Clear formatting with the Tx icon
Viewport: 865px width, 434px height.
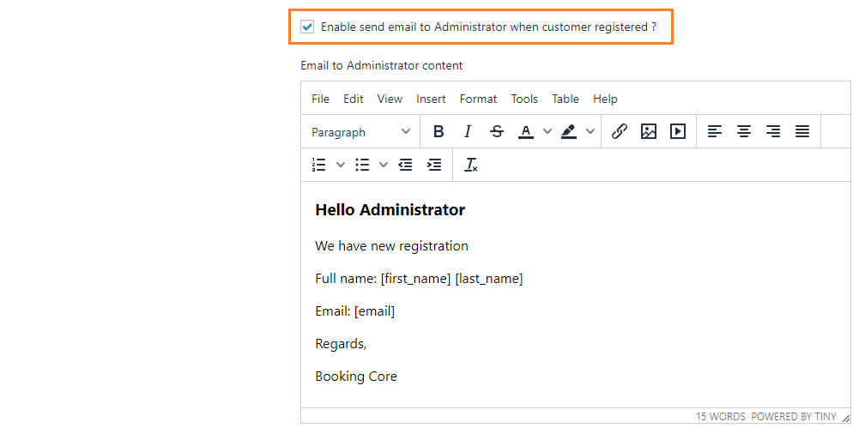(x=471, y=165)
